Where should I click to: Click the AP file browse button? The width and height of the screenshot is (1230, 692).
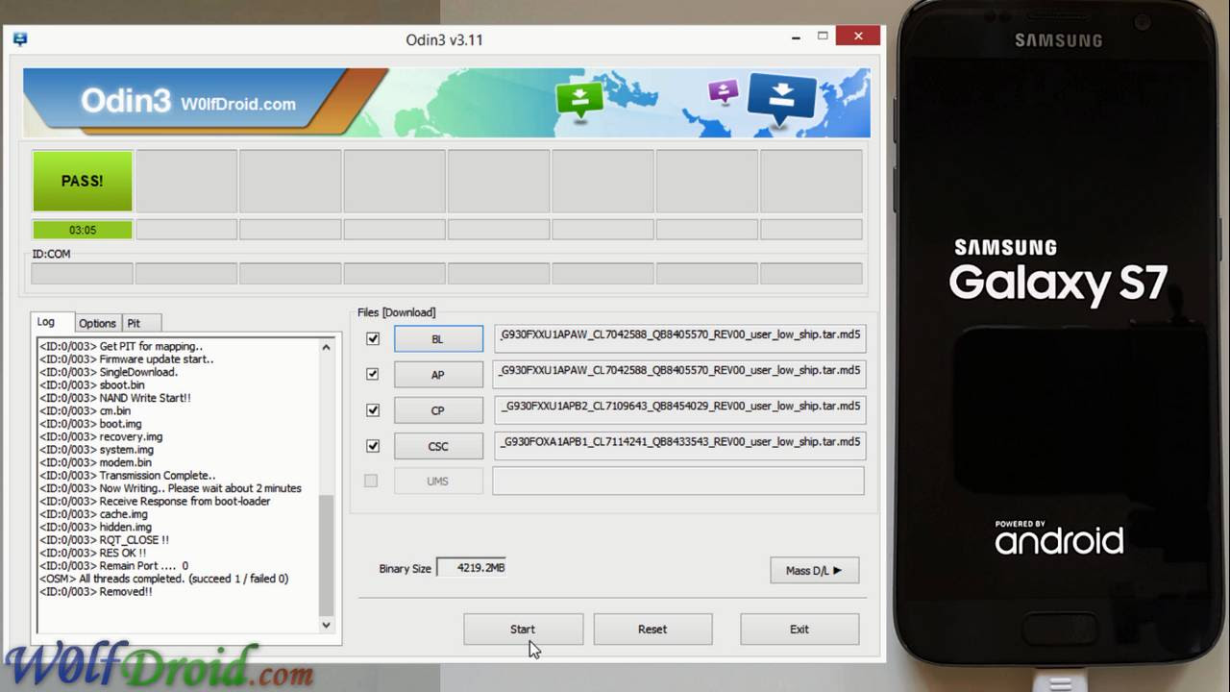pos(438,375)
